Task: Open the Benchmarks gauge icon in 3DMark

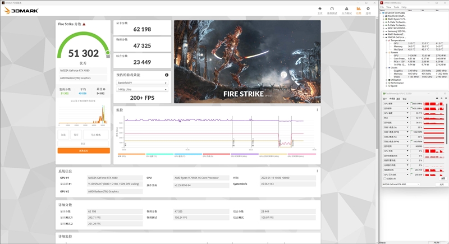Action: [x=333, y=10]
